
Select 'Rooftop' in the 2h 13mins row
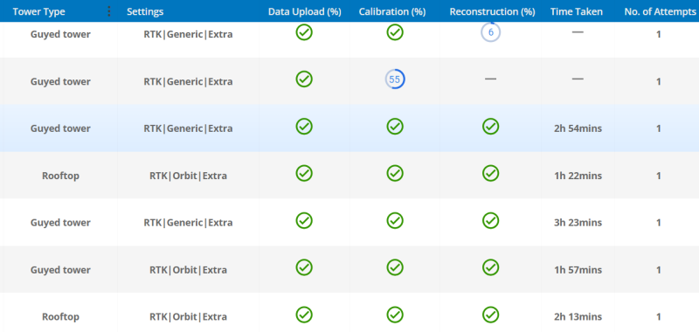[60, 316]
